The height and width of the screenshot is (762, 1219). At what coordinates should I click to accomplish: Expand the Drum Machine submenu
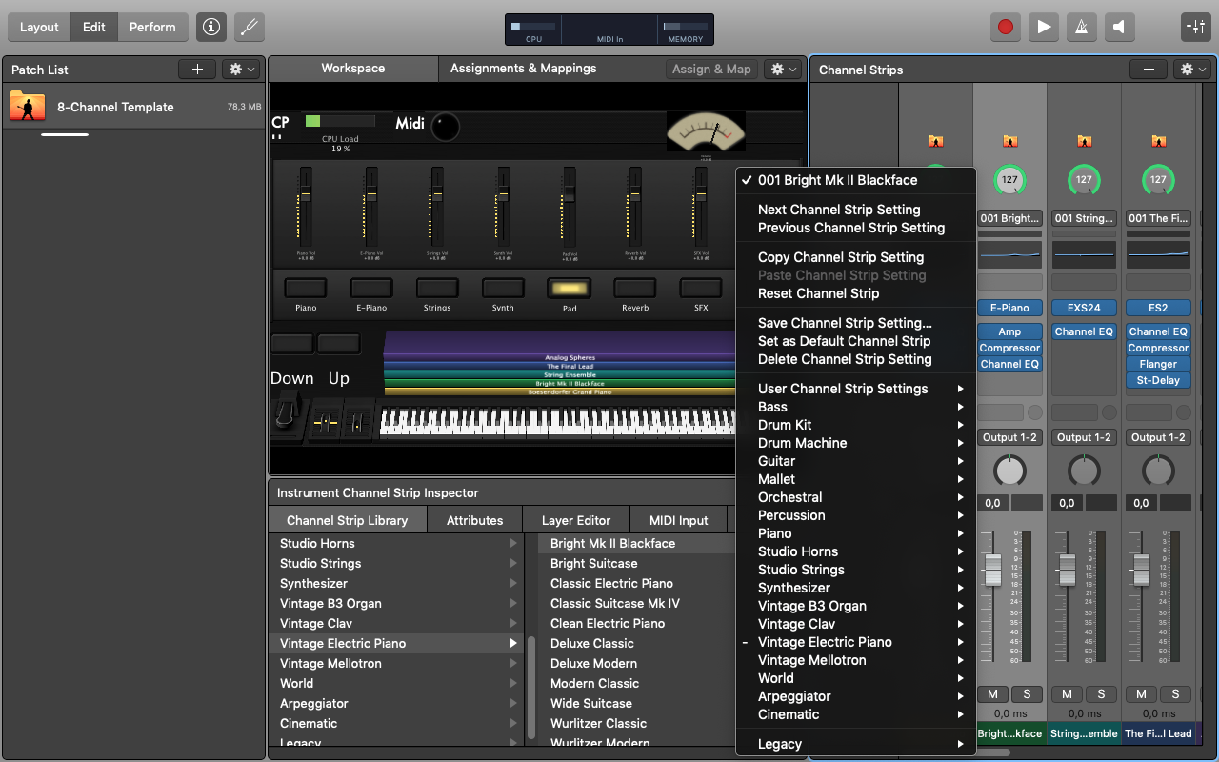point(856,443)
